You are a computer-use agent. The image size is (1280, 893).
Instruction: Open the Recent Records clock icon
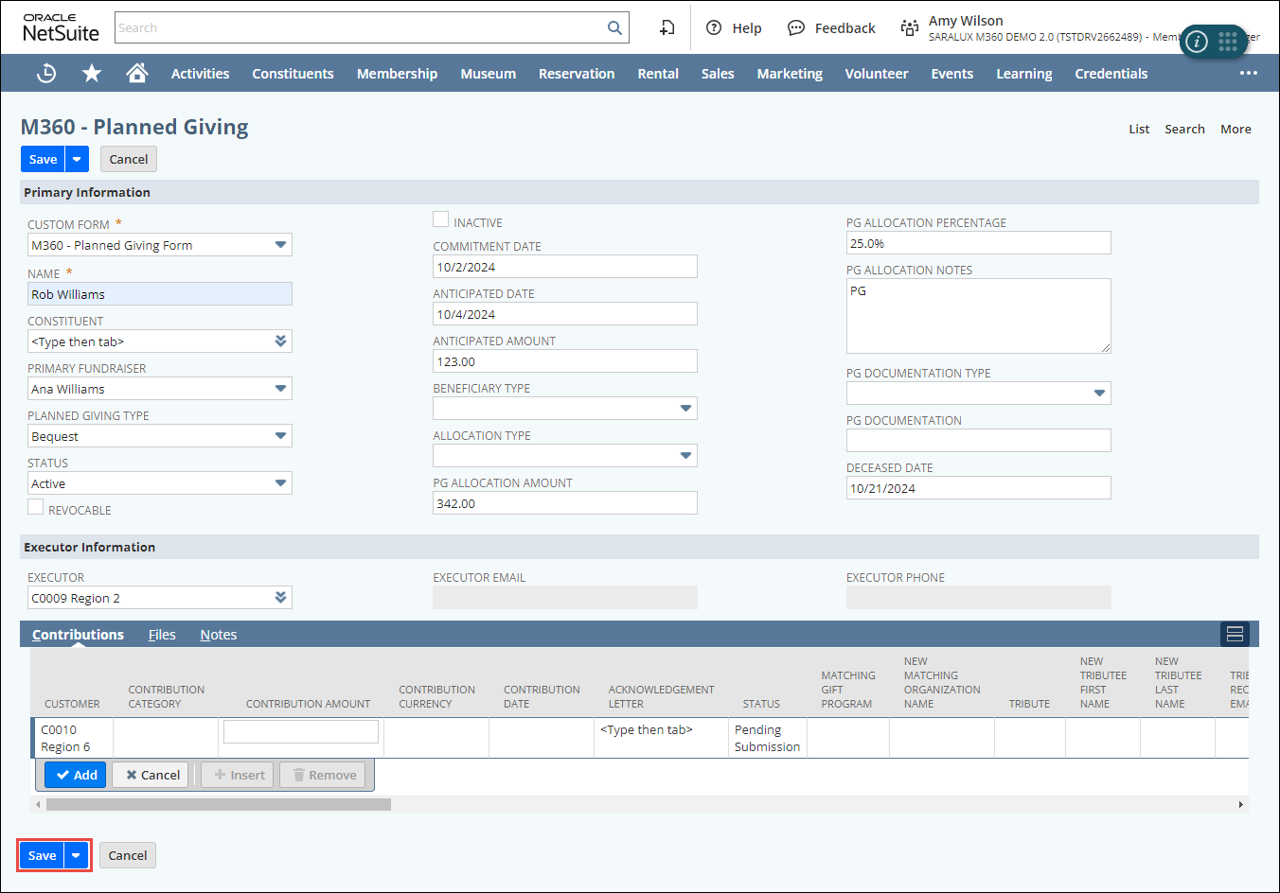(x=45, y=73)
